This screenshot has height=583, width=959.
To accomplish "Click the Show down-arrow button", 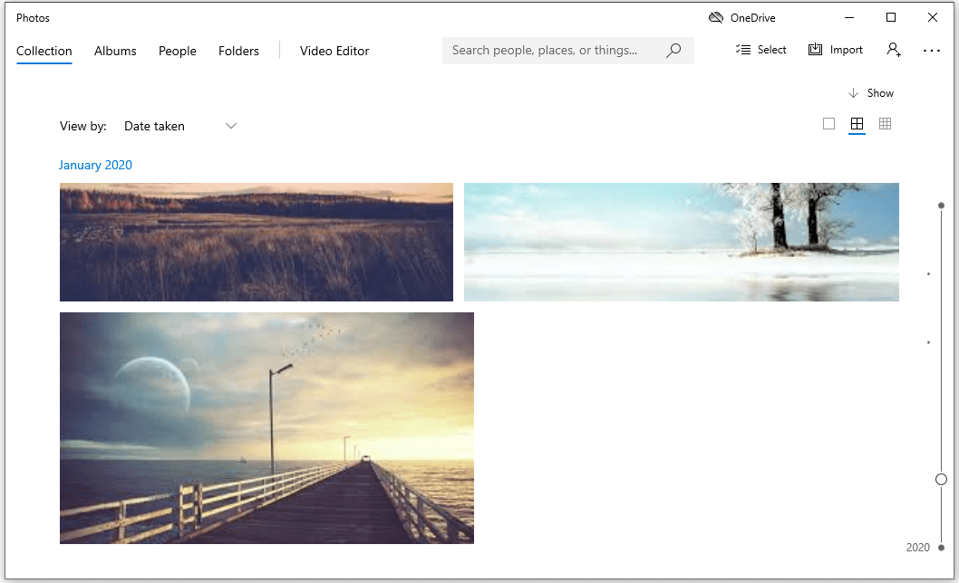I will (x=871, y=93).
